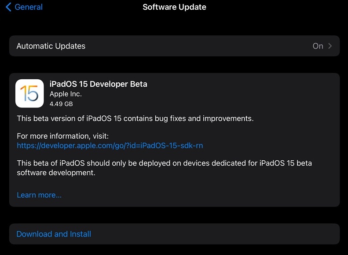This screenshot has height=255, width=348.
Task: Open the developer.apple.com release notes link
Action: [x=110, y=145]
